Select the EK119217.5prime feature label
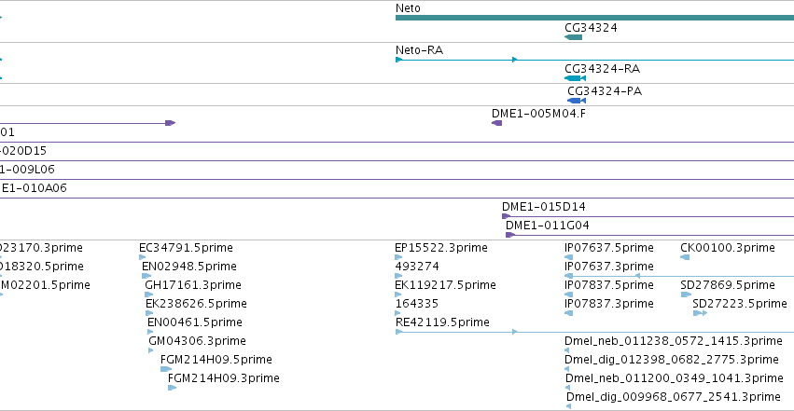The width and height of the screenshot is (794, 411). coord(445,285)
